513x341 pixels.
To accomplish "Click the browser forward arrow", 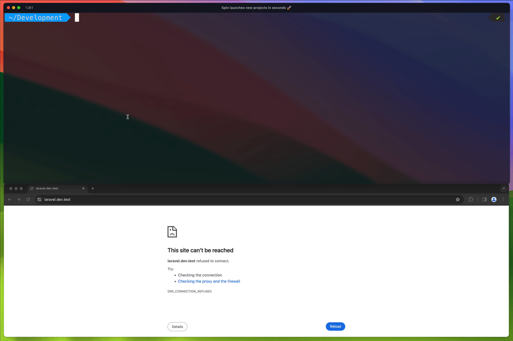I will point(19,199).
